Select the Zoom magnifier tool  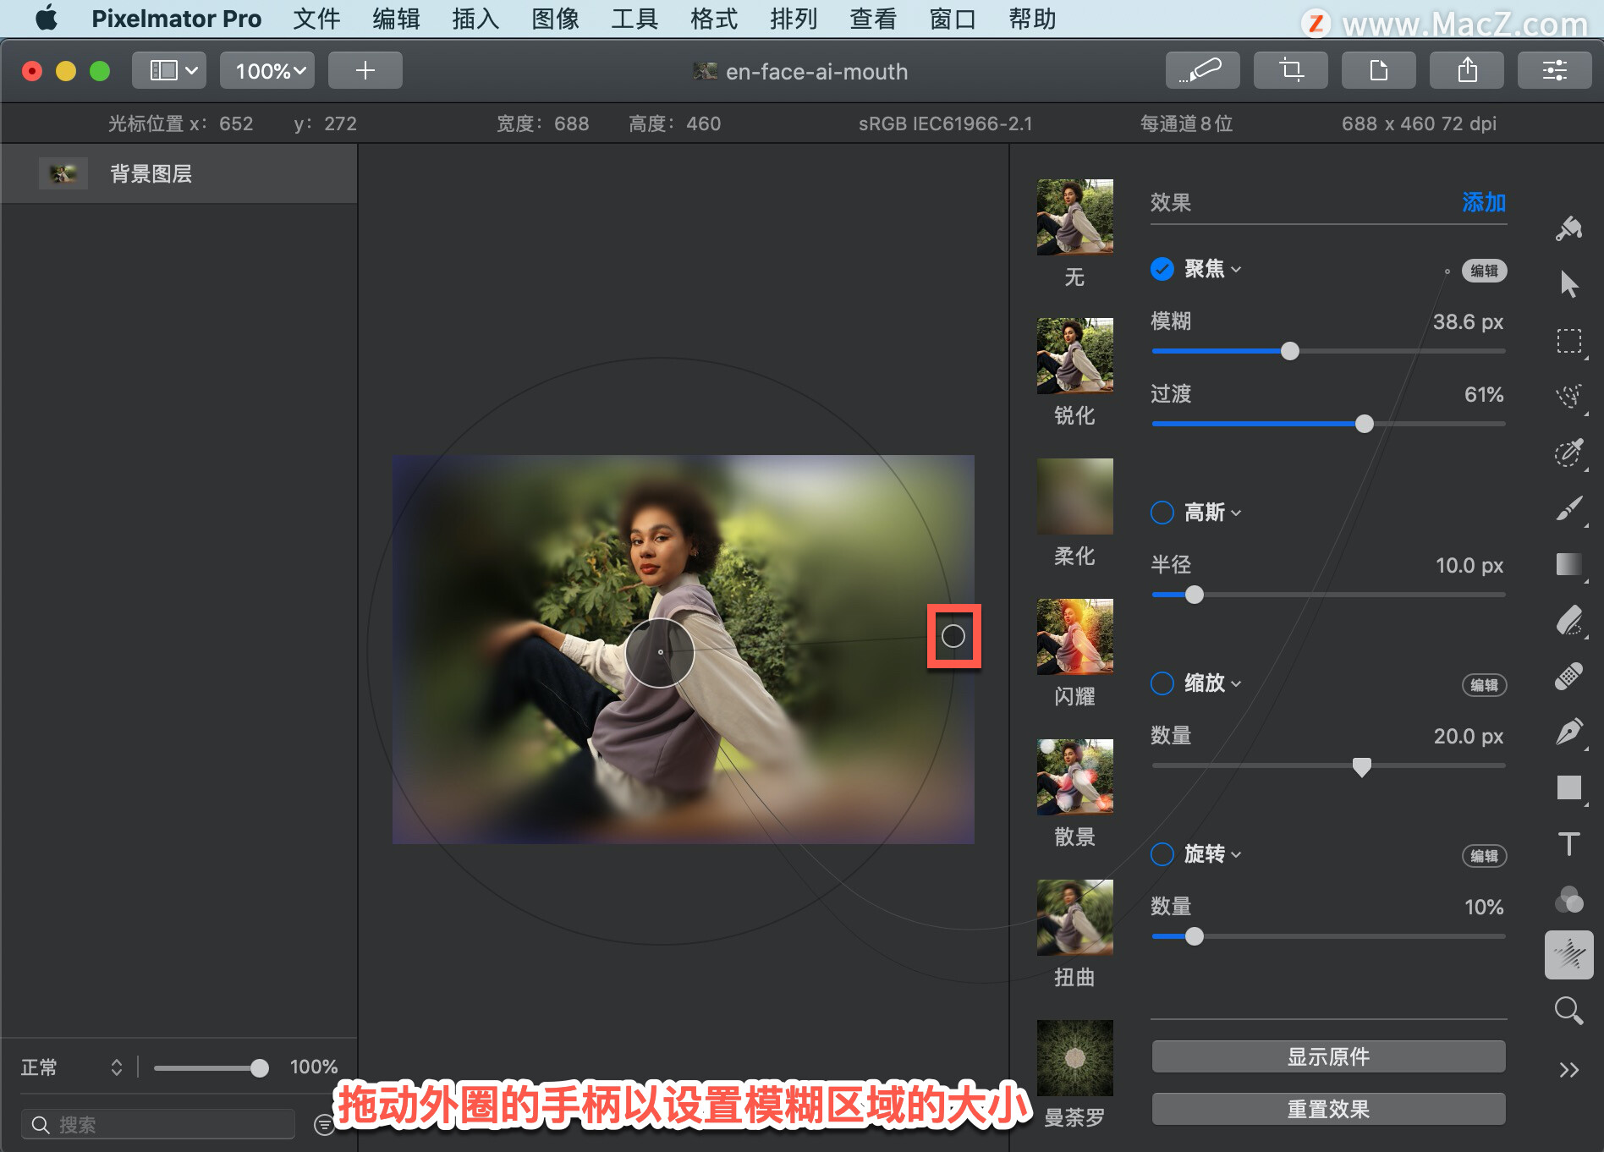(x=1568, y=1010)
